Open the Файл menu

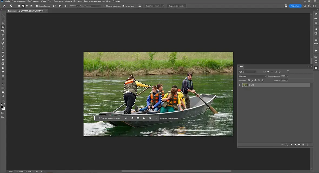pyautogui.click(x=8, y=1)
